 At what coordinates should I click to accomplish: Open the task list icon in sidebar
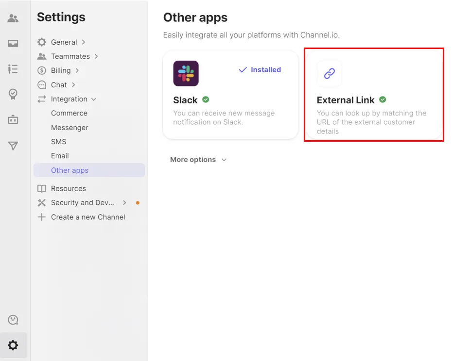(13, 69)
